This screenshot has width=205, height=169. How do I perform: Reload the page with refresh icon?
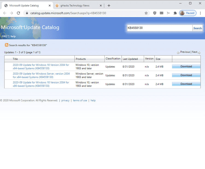18,13
